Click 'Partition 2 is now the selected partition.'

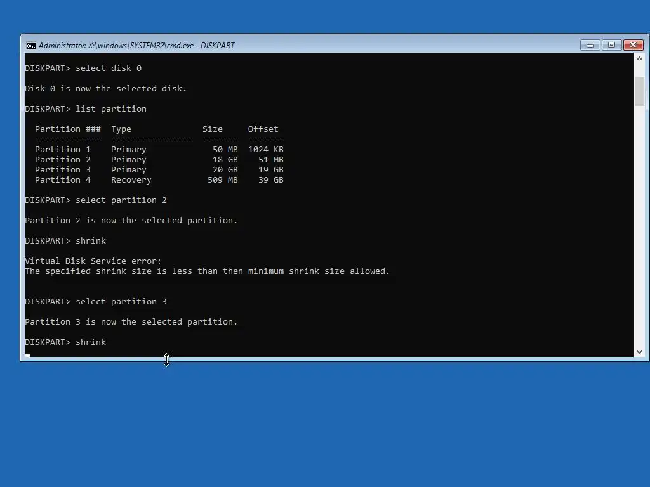point(131,220)
